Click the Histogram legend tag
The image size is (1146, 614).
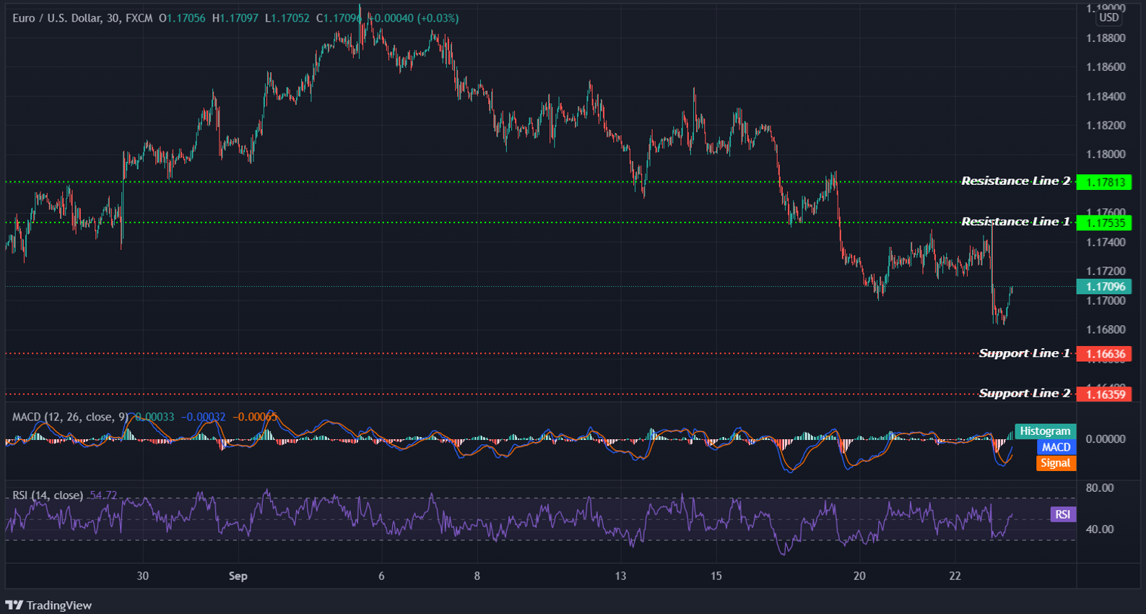[x=1045, y=431]
